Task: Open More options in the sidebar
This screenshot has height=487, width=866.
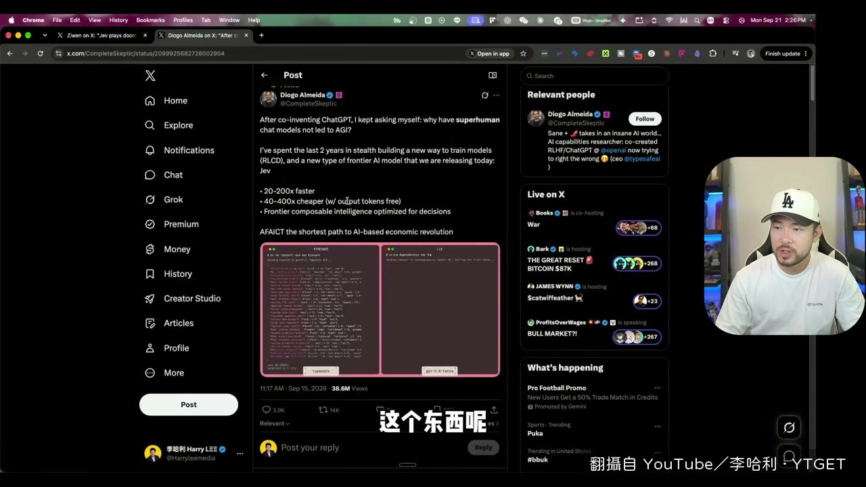Action: [164, 373]
